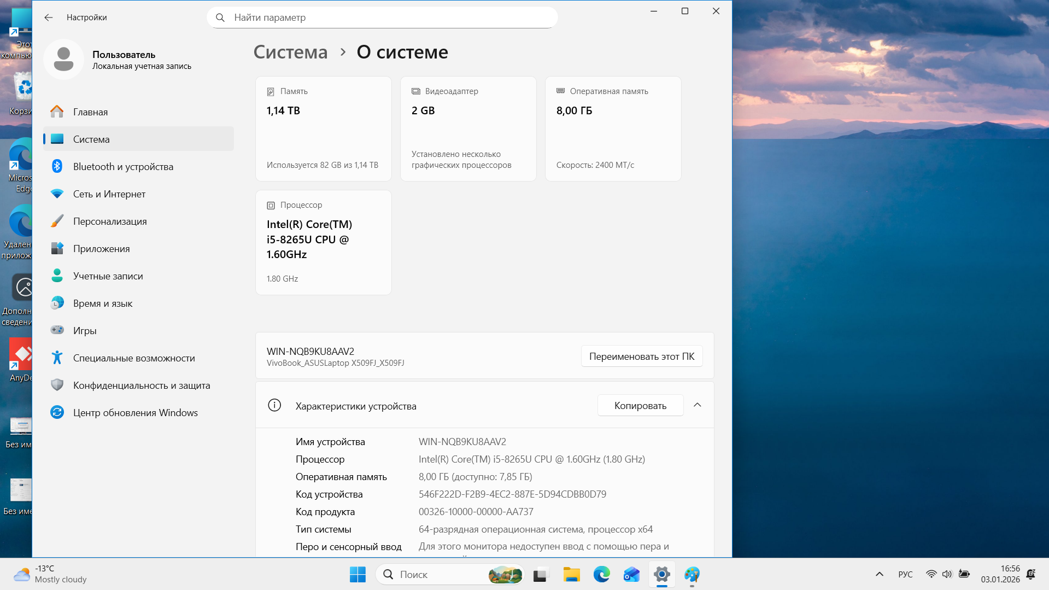Screen dimensions: 1049x590
Task: Switch input language via РУС indicator
Action: pyautogui.click(x=905, y=574)
